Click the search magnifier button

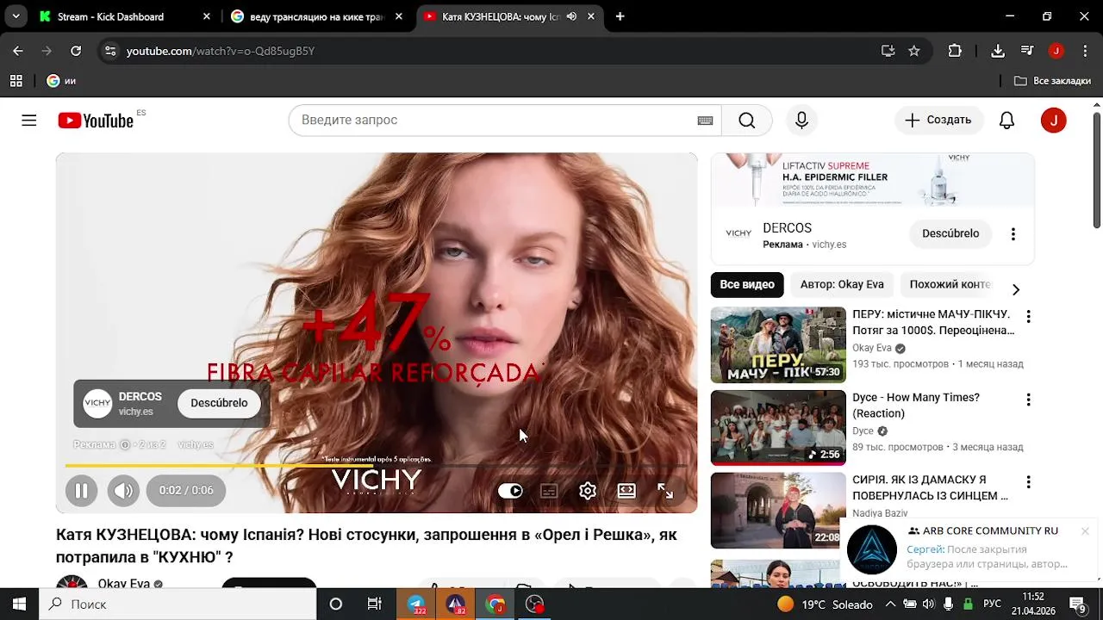pyautogui.click(x=746, y=121)
